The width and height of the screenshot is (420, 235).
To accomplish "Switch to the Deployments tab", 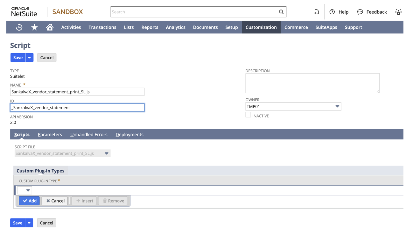I will [129, 135].
